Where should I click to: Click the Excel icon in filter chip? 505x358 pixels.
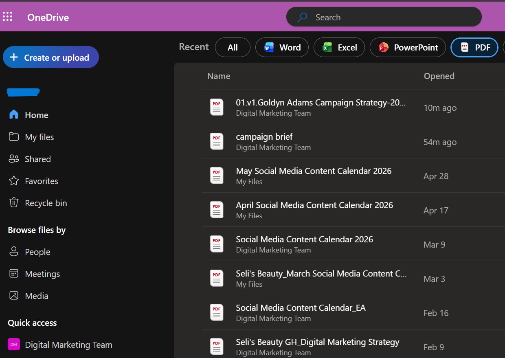tap(327, 47)
